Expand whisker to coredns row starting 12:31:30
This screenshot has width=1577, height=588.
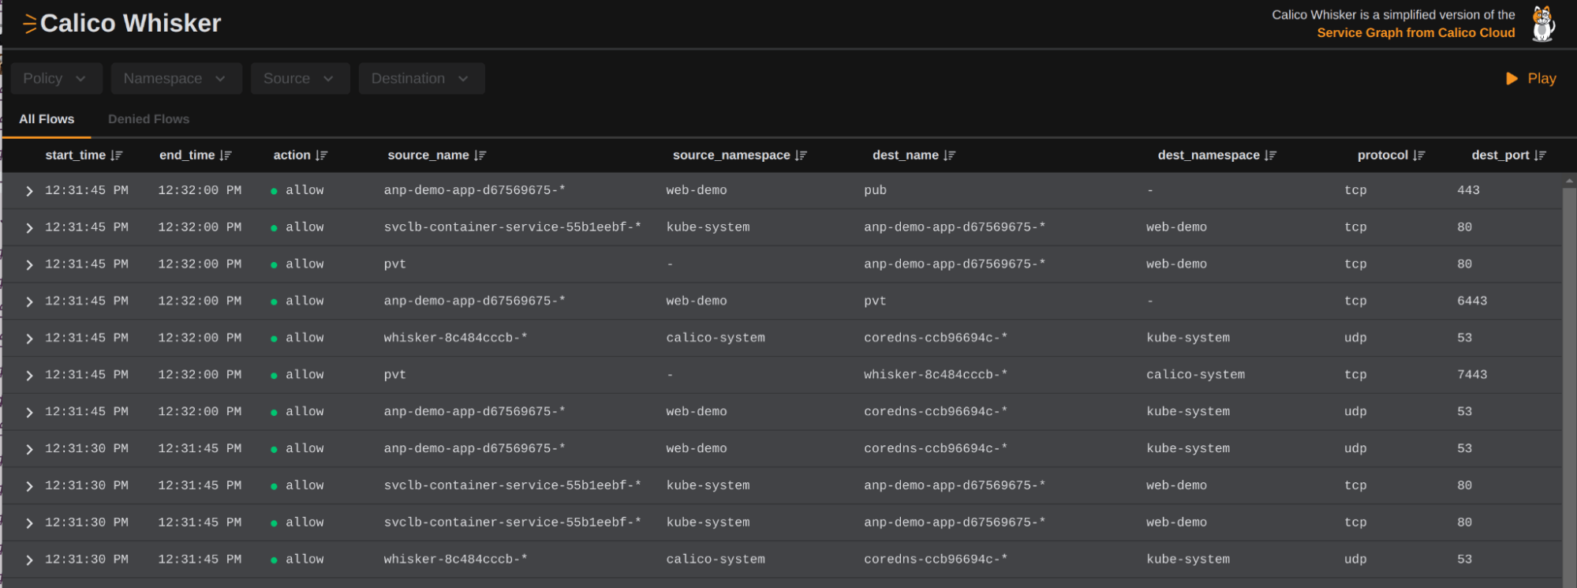[x=29, y=560]
